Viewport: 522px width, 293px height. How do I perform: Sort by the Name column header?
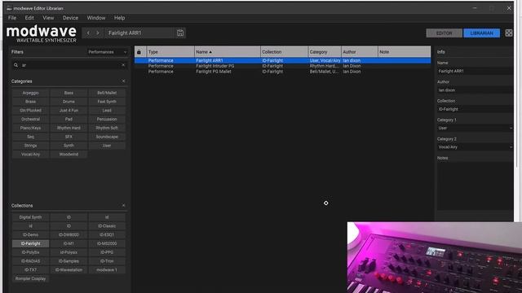227,52
